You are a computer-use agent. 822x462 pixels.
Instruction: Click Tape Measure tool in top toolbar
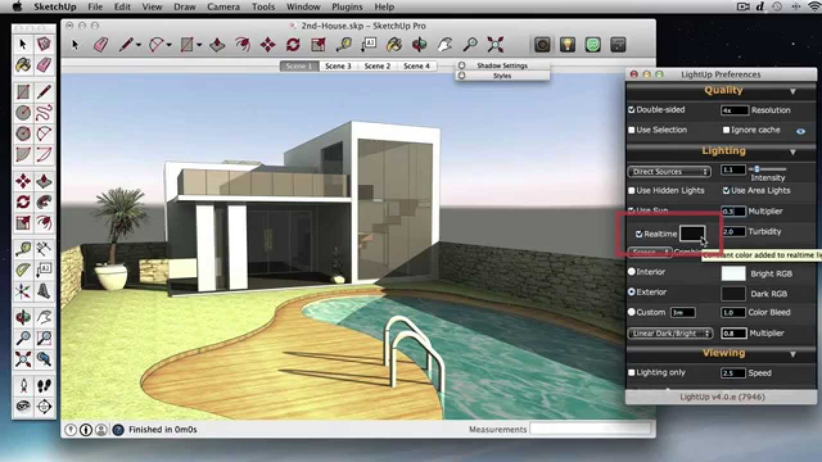tap(344, 44)
